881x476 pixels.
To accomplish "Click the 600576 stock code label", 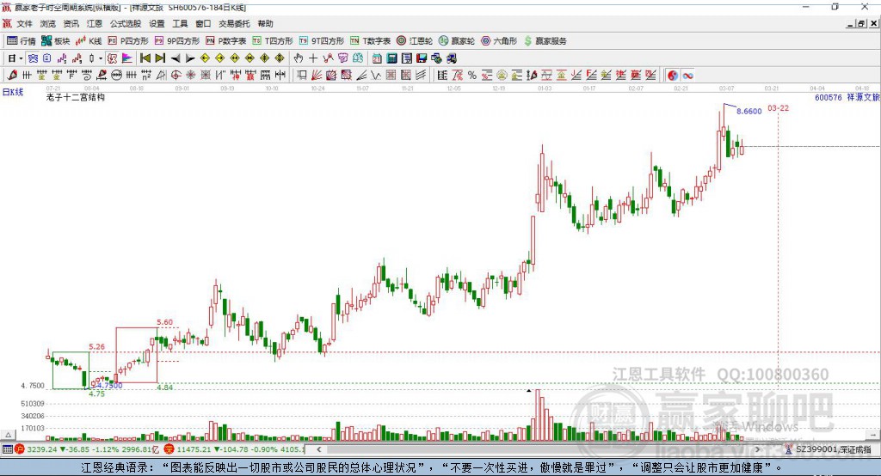I will [x=829, y=97].
